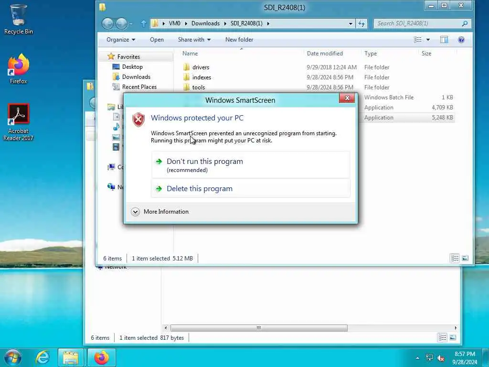Click the search magnifier icon
Image resolution: width=489 pixels, height=367 pixels.
pyautogui.click(x=465, y=23)
